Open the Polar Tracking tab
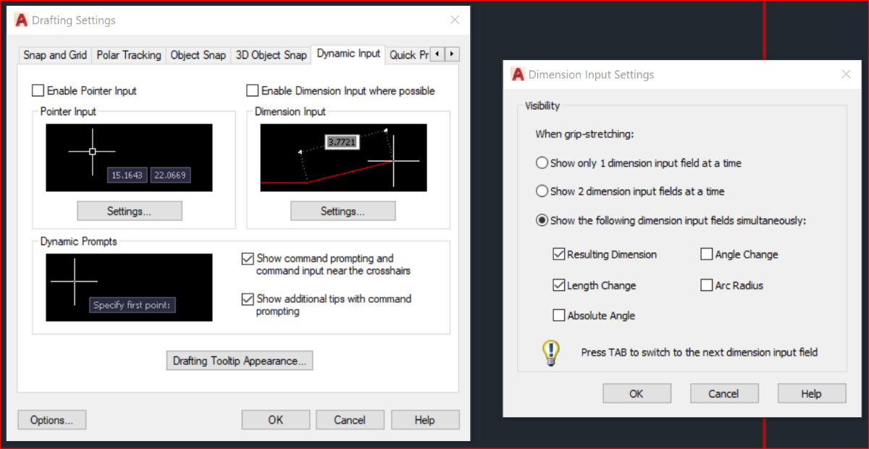 [129, 55]
